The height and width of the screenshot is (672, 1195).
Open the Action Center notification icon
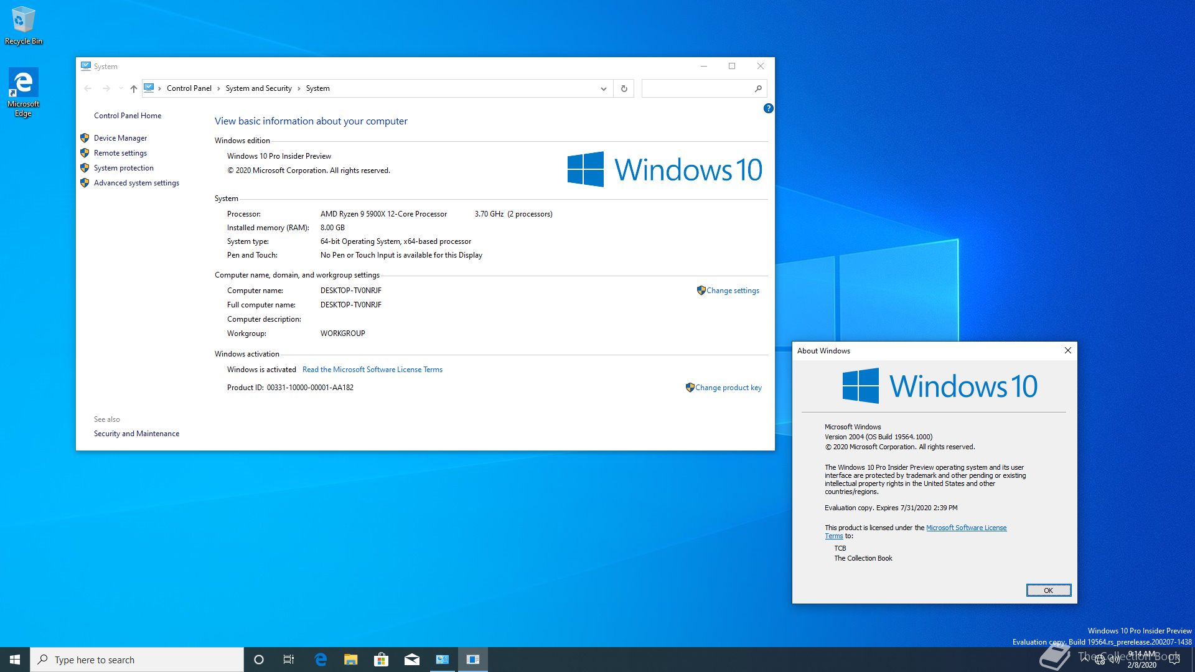1174,660
